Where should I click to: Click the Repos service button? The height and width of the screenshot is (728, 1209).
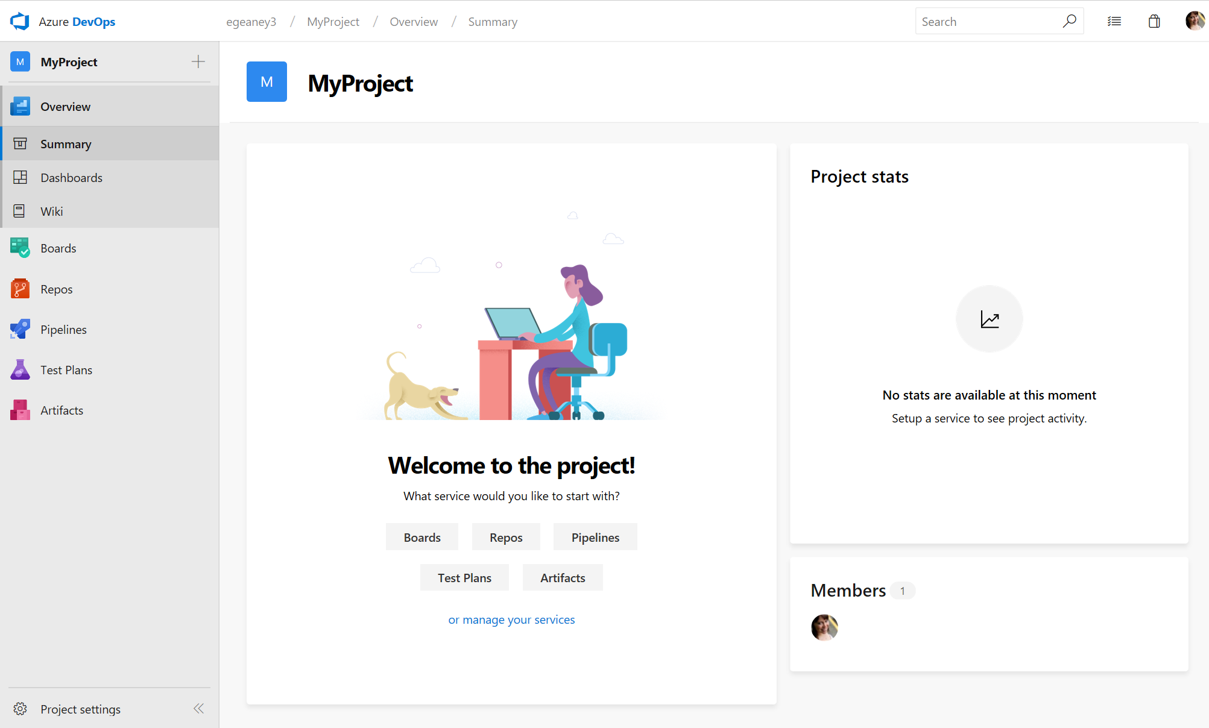pos(506,537)
